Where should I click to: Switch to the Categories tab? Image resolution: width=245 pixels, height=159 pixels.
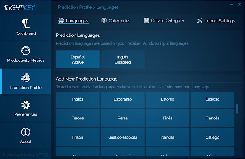[116, 20]
